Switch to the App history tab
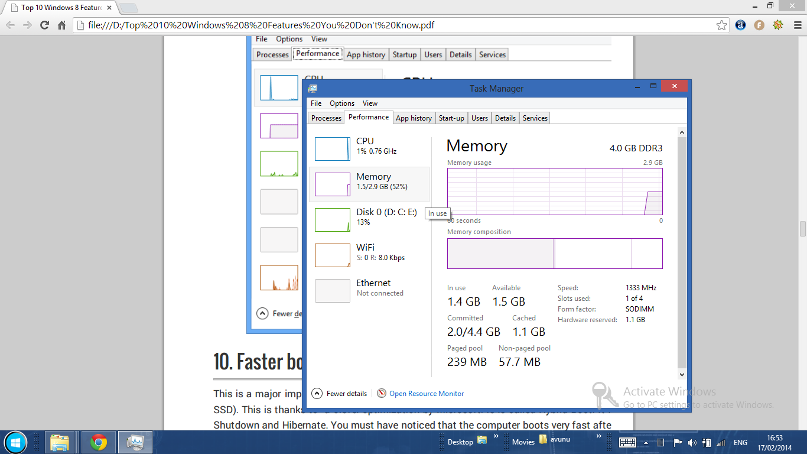Image resolution: width=807 pixels, height=454 pixels. [x=414, y=118]
